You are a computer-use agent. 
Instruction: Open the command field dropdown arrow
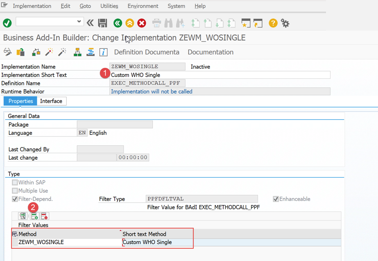coord(79,21)
